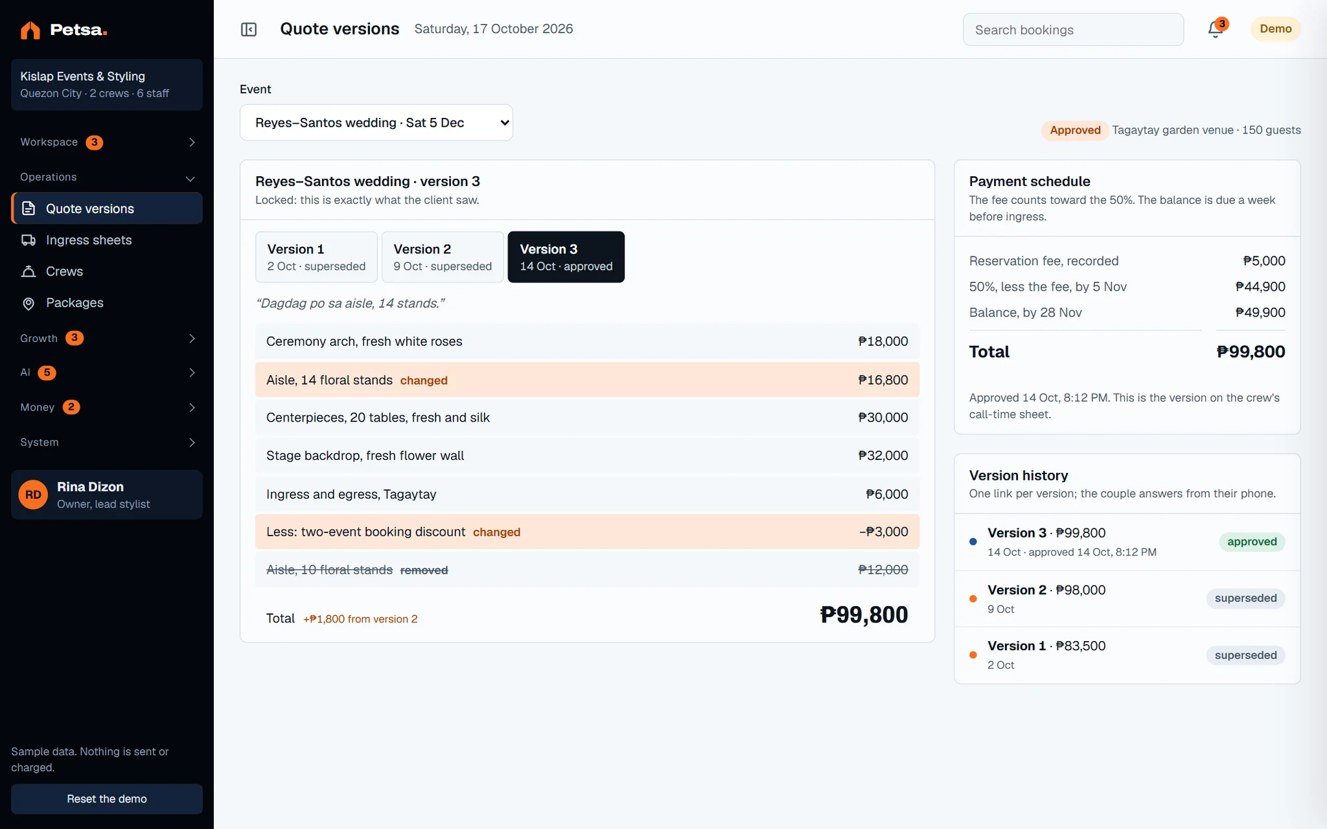Open Version 1 ₱83,500 history entry
The width and height of the screenshot is (1327, 829).
tap(1127, 655)
